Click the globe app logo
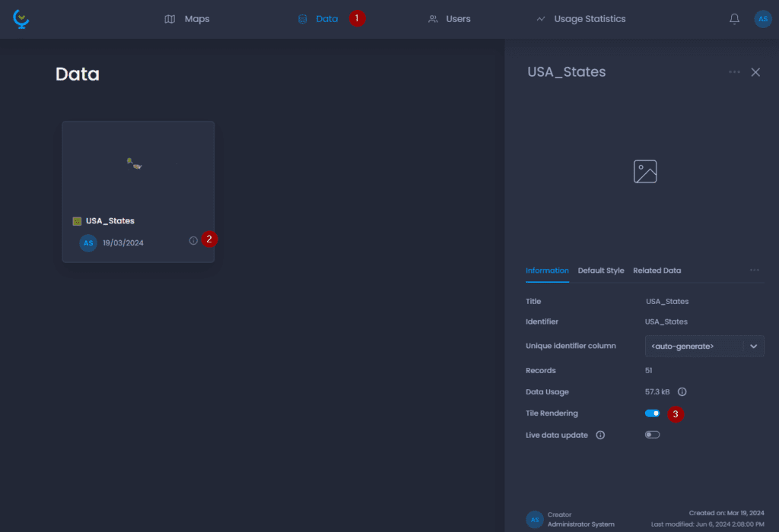This screenshot has height=532, width=779. tap(21, 19)
